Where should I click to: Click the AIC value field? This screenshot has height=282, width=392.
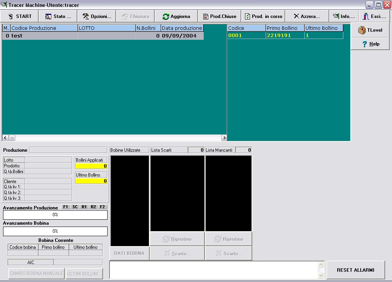point(78,262)
